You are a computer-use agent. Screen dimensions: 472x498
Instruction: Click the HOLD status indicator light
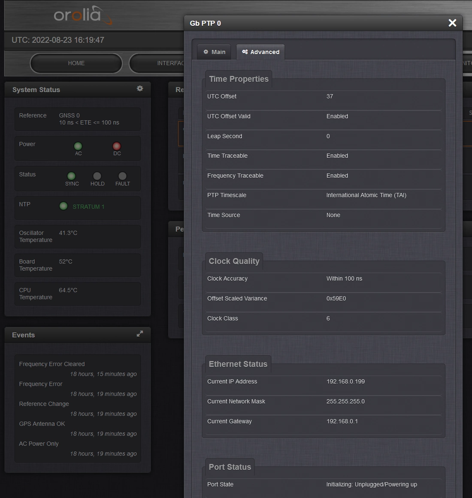click(97, 176)
